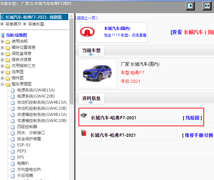The width and height of the screenshot is (214, 180).
Task: Click the folder icon for 线束图
Action: pyautogui.click(x=8, y=72)
